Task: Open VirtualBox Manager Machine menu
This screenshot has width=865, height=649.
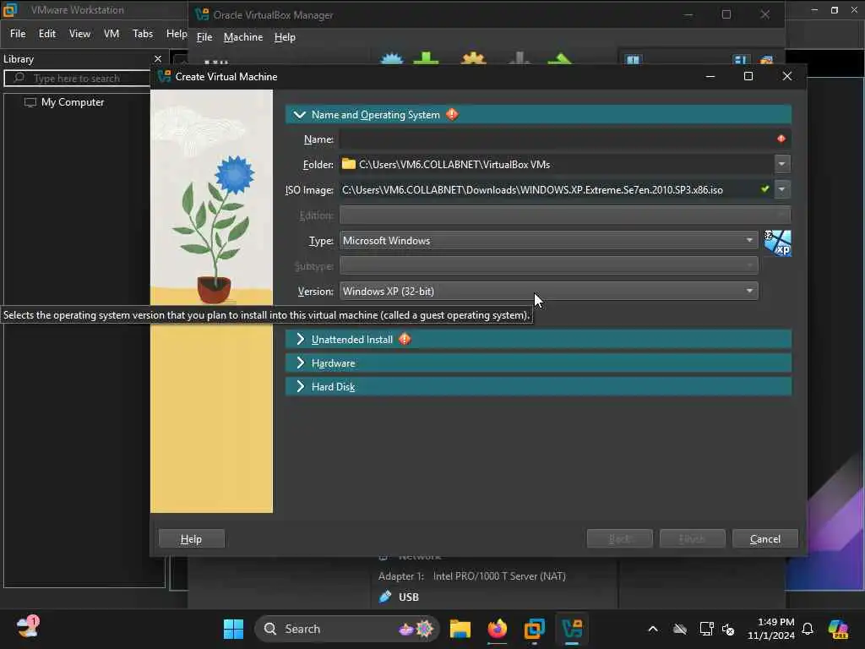Action: (x=243, y=37)
